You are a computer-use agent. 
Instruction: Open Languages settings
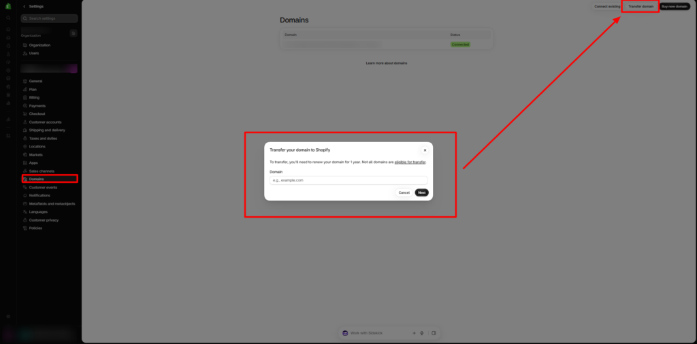[38, 211]
